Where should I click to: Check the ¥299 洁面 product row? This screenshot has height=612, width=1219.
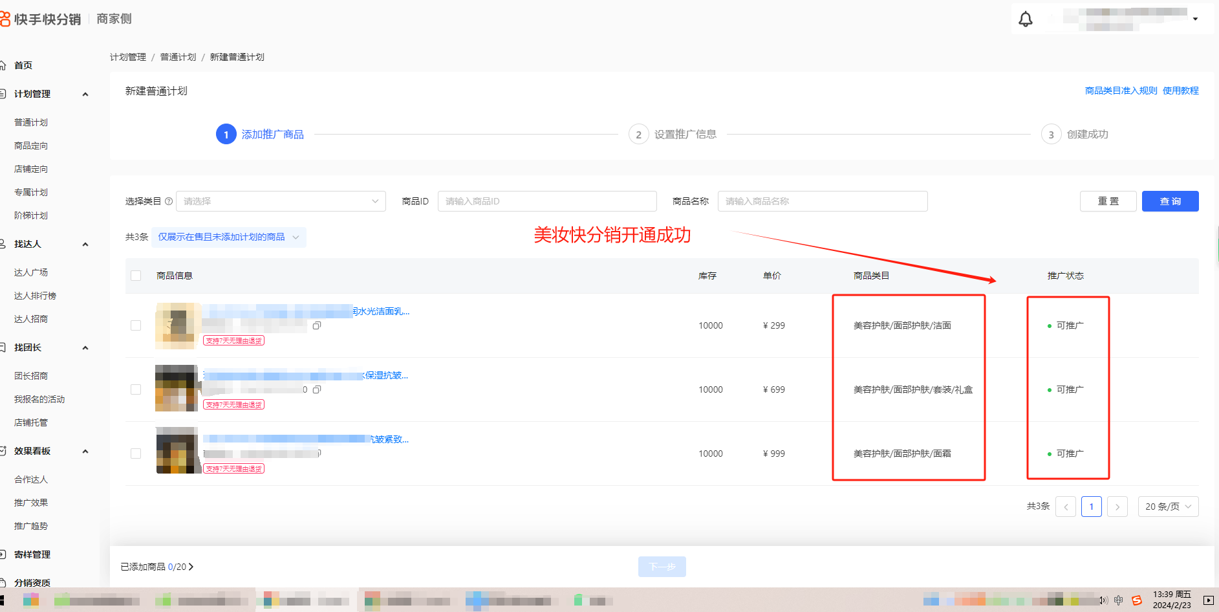(x=136, y=325)
